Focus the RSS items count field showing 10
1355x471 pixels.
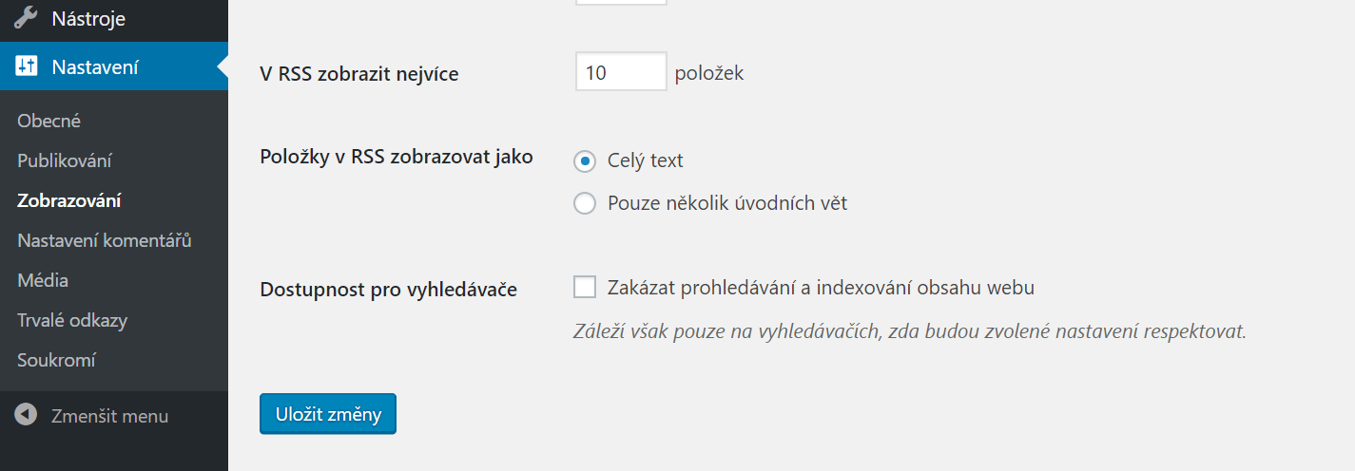pos(621,72)
